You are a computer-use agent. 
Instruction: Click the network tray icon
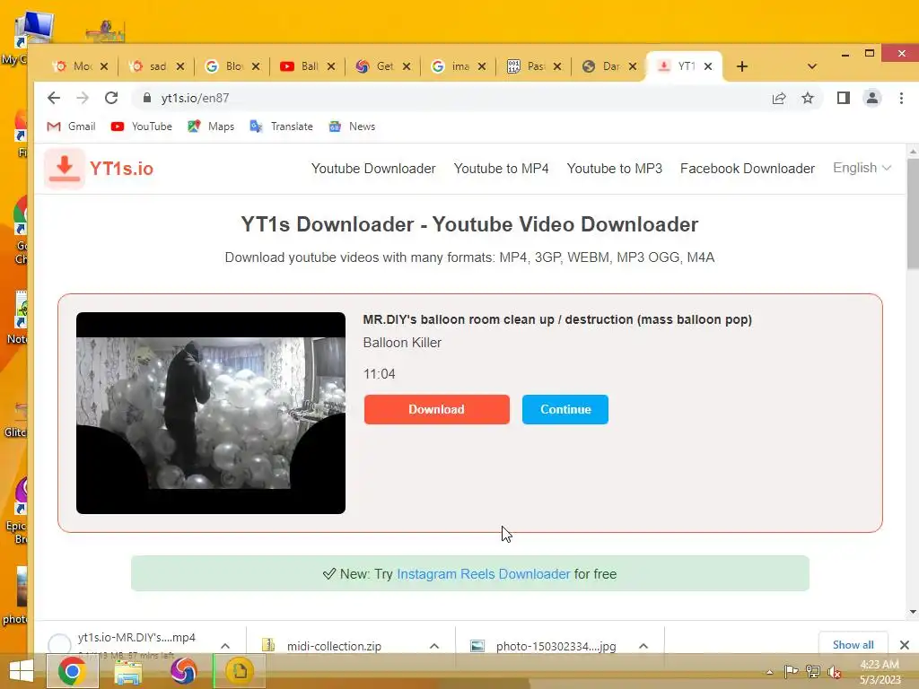[813, 671]
